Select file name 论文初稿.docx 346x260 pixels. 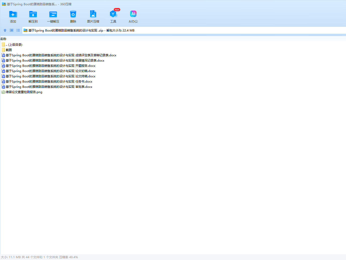pos(51,71)
